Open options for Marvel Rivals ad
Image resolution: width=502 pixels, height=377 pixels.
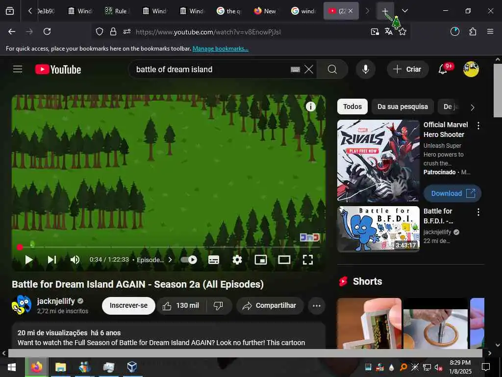(478, 126)
